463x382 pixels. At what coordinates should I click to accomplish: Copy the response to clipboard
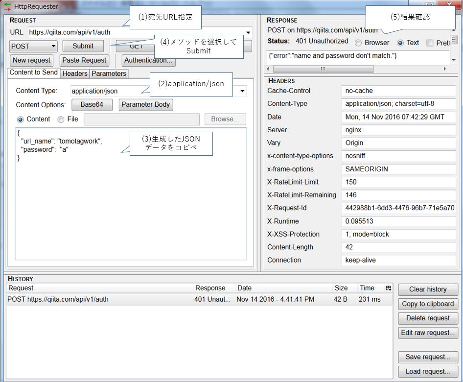click(x=428, y=304)
